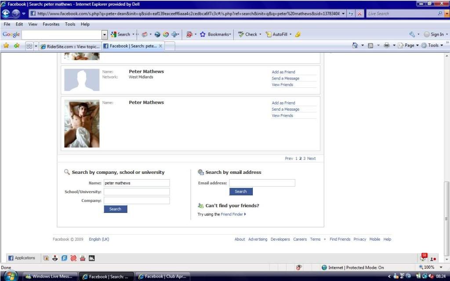450x281 pixels.
Task: Click the Live Search magnifier icon
Action: tap(440, 13)
